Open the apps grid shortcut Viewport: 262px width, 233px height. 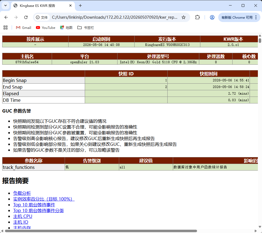pyautogui.click(x=6, y=28)
